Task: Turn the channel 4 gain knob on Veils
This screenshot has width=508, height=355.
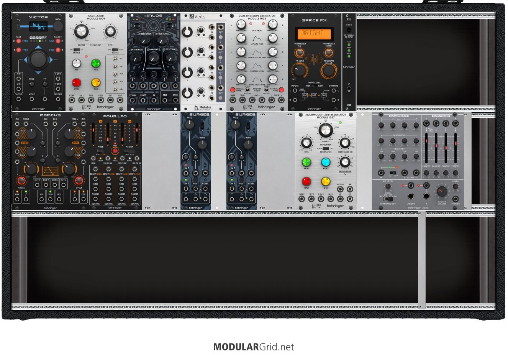Action: click(187, 92)
